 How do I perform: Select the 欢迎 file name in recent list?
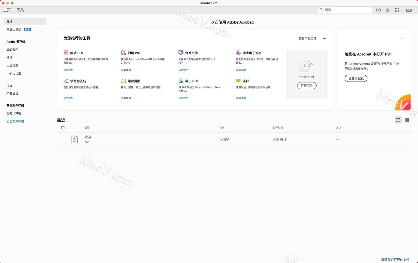pos(88,137)
